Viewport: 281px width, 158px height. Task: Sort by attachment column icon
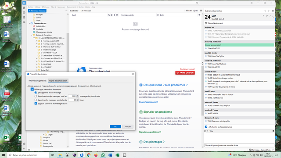(x=114, y=15)
